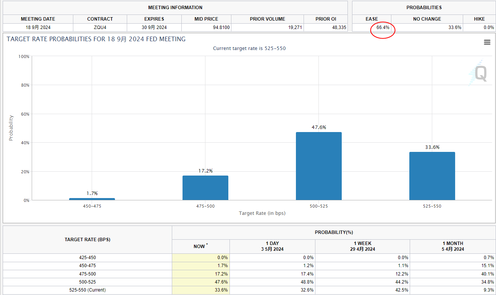496x295 pixels.
Task: Click the MID PRICE value 94.8100
Action: pyautogui.click(x=217, y=27)
